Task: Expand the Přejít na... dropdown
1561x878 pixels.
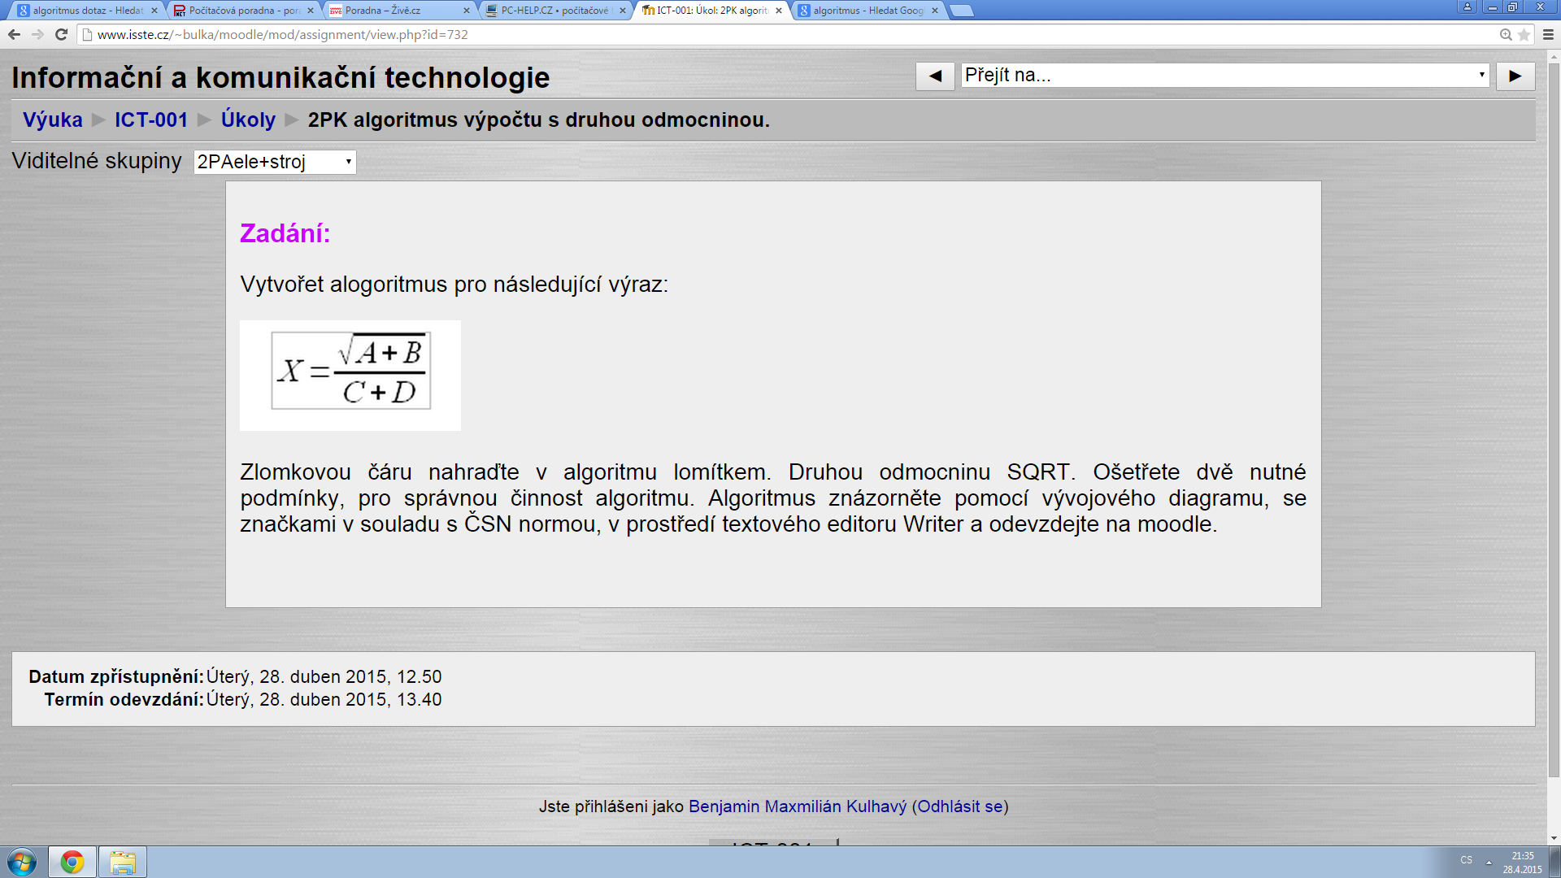Action: click(1224, 76)
